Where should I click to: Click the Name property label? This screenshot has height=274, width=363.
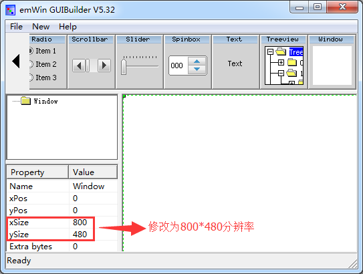[21, 186]
